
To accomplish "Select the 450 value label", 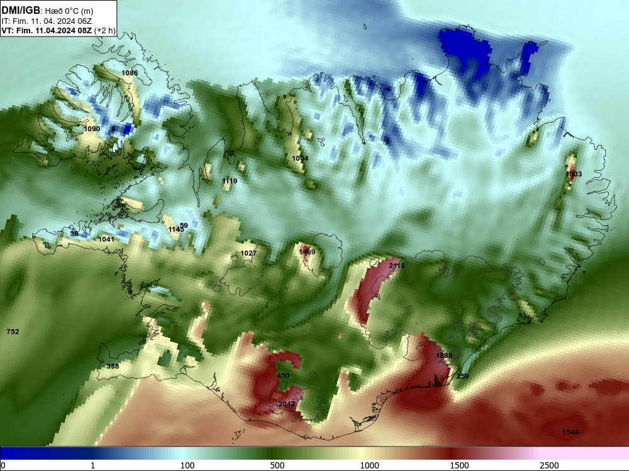I will pyautogui.click(x=283, y=376).
